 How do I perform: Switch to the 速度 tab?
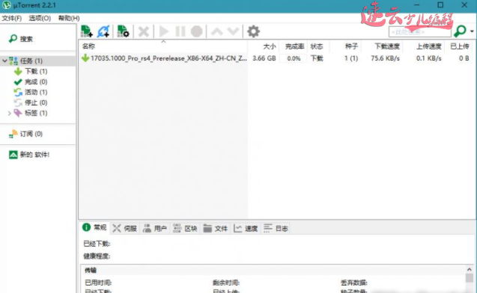246,228
